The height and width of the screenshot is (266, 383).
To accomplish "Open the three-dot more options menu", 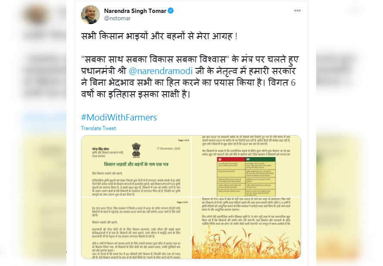I will pos(297,10).
